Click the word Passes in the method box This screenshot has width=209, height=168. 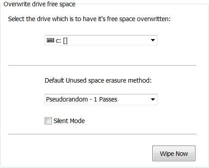pos(108,99)
